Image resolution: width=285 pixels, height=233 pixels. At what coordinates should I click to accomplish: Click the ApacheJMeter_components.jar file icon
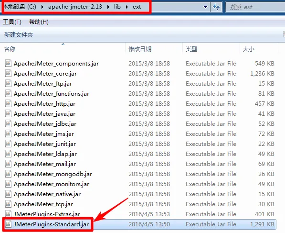point(8,64)
